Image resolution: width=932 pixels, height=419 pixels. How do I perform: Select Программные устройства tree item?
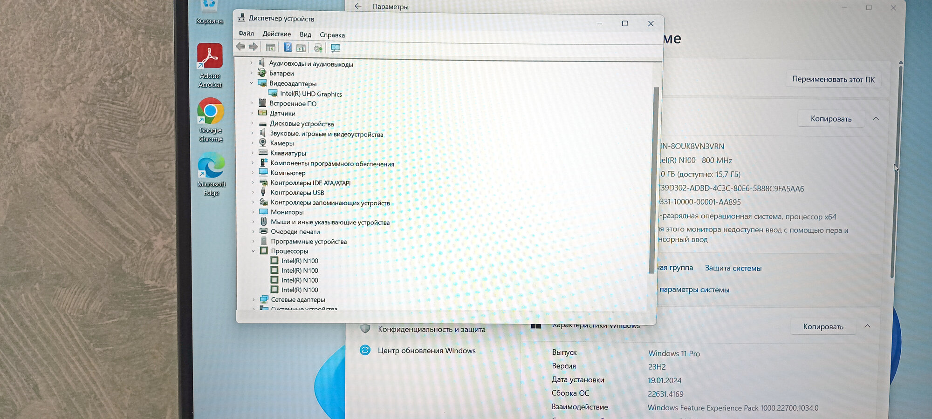308,241
